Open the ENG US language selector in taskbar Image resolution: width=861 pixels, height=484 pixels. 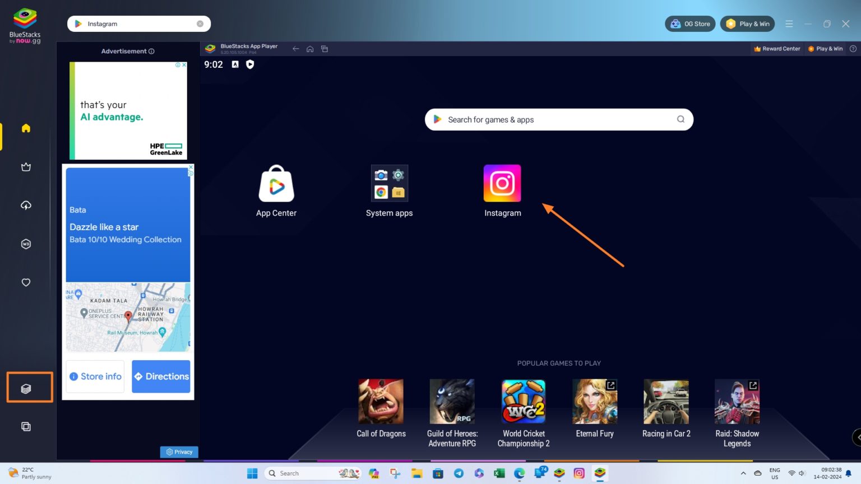(x=774, y=473)
